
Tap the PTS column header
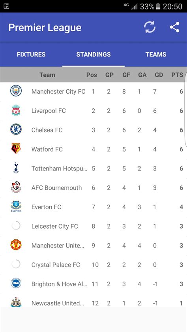coord(177,75)
